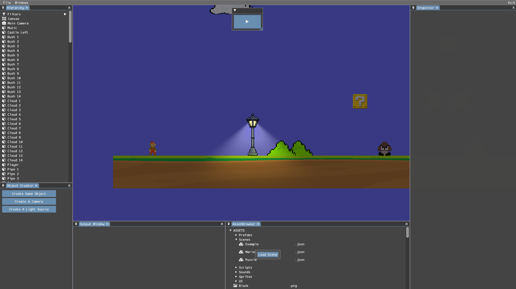Open the Hierarchy panel dropdown menu icon
Image resolution: width=516 pixels, height=289 pixels.
(3, 8)
